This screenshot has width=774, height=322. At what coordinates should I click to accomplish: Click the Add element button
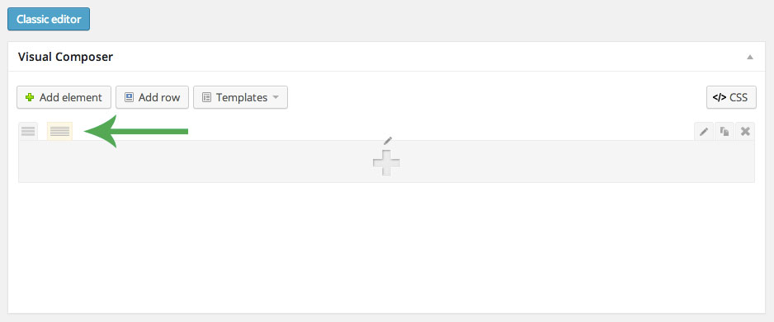(x=64, y=97)
